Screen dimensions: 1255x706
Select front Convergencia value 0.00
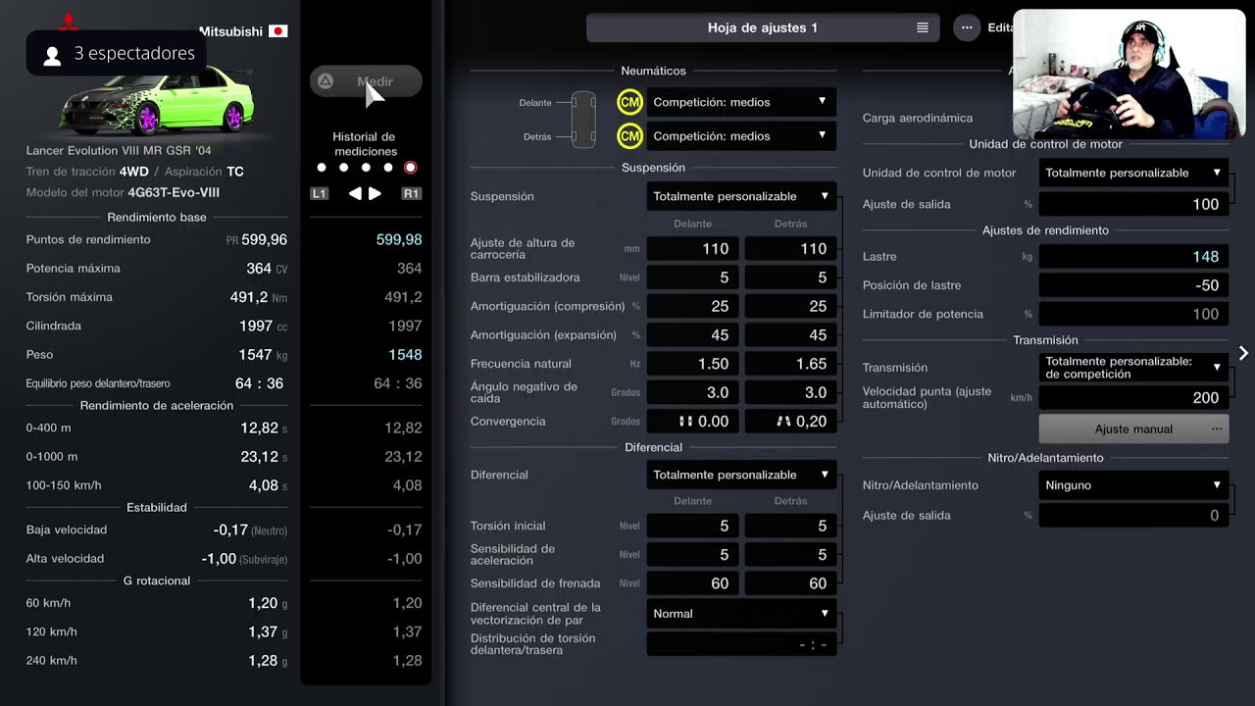[x=692, y=422]
